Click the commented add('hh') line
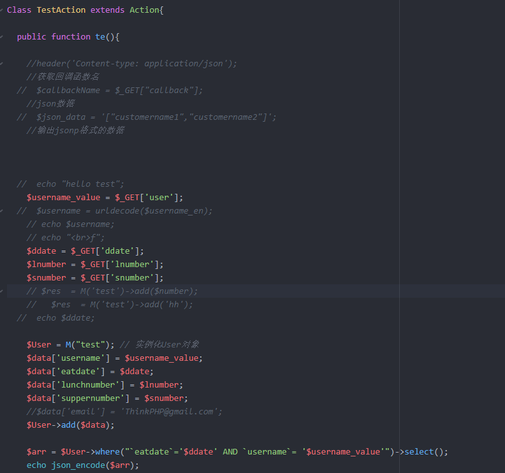Screen dimensions: 505x473 pyautogui.click(x=110, y=304)
